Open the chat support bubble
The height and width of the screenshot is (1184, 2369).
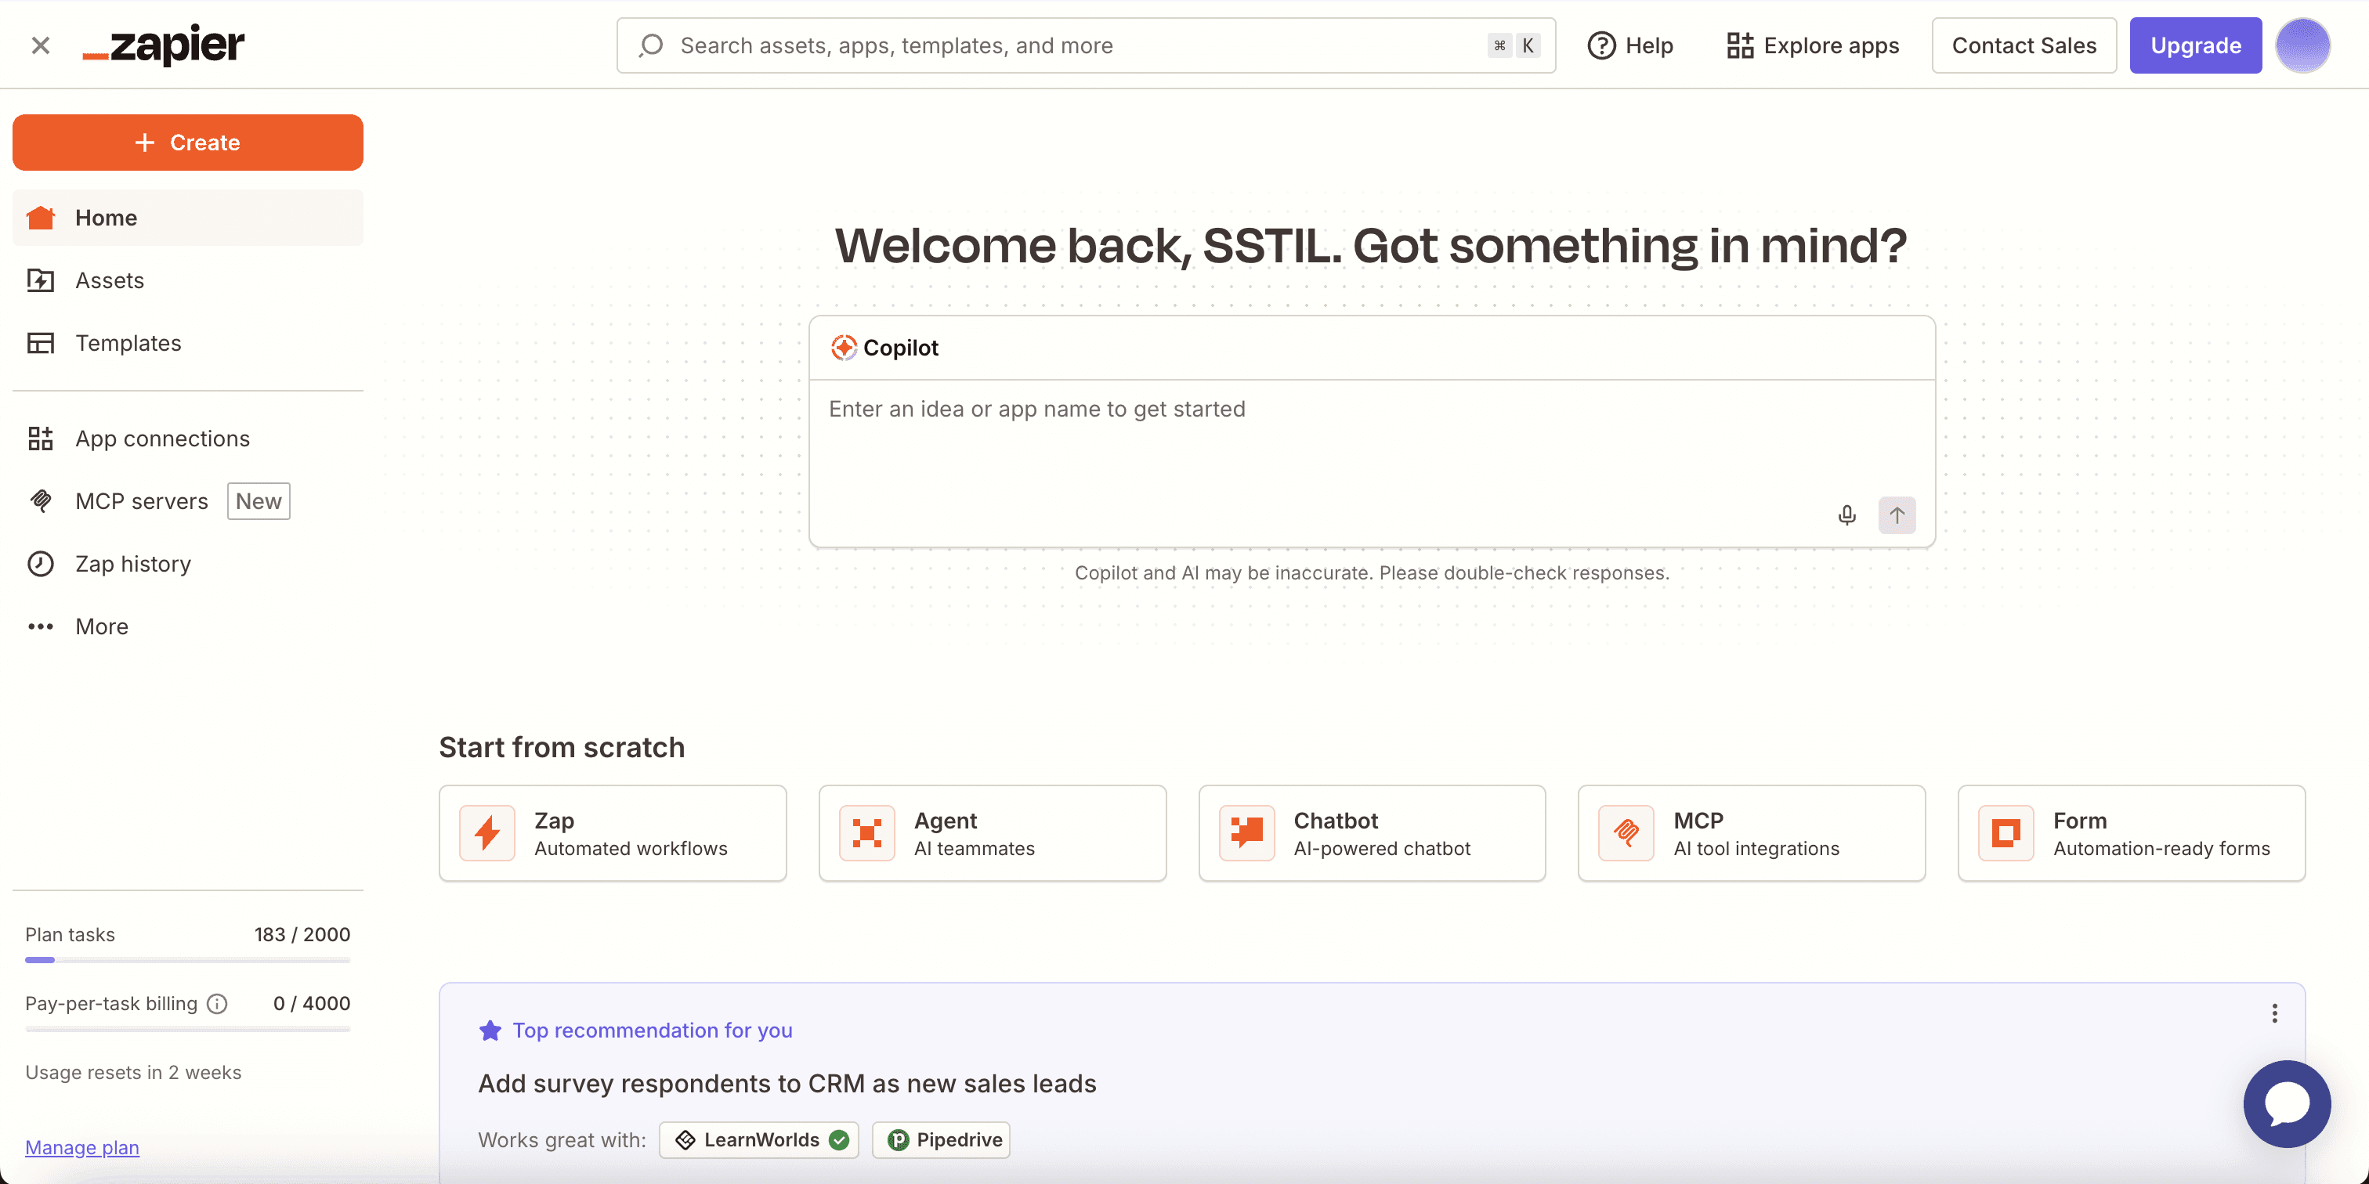coord(2288,1103)
